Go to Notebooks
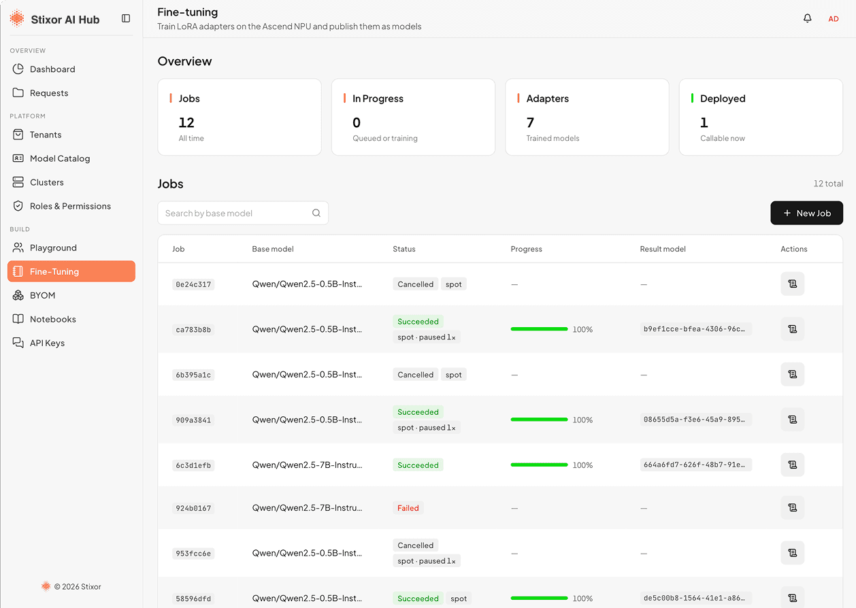The width and height of the screenshot is (856, 608). (71, 319)
